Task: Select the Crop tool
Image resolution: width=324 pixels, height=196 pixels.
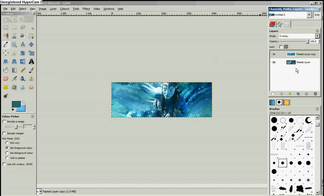Action: coord(14,53)
